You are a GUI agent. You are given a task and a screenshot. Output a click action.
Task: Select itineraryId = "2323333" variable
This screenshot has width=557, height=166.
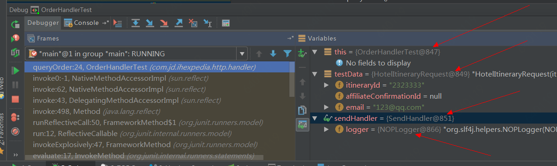click(433, 85)
